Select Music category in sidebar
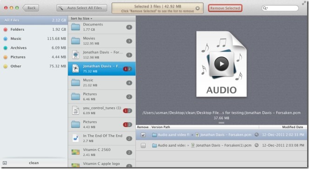309x169 pixels. (34, 39)
